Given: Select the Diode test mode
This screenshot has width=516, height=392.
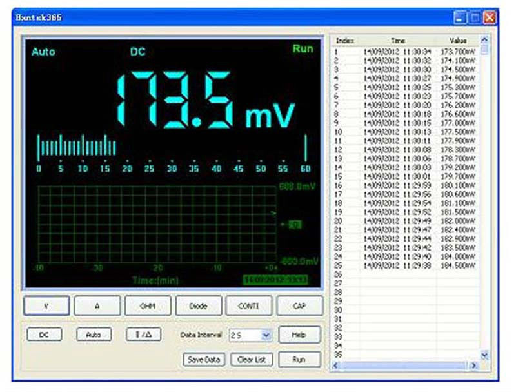Looking at the screenshot, I should click(x=199, y=305).
